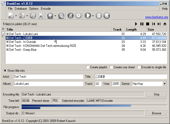This screenshot has height=124, width=170.
Task: Open encoder configuration gear icon
Action: (78, 16)
